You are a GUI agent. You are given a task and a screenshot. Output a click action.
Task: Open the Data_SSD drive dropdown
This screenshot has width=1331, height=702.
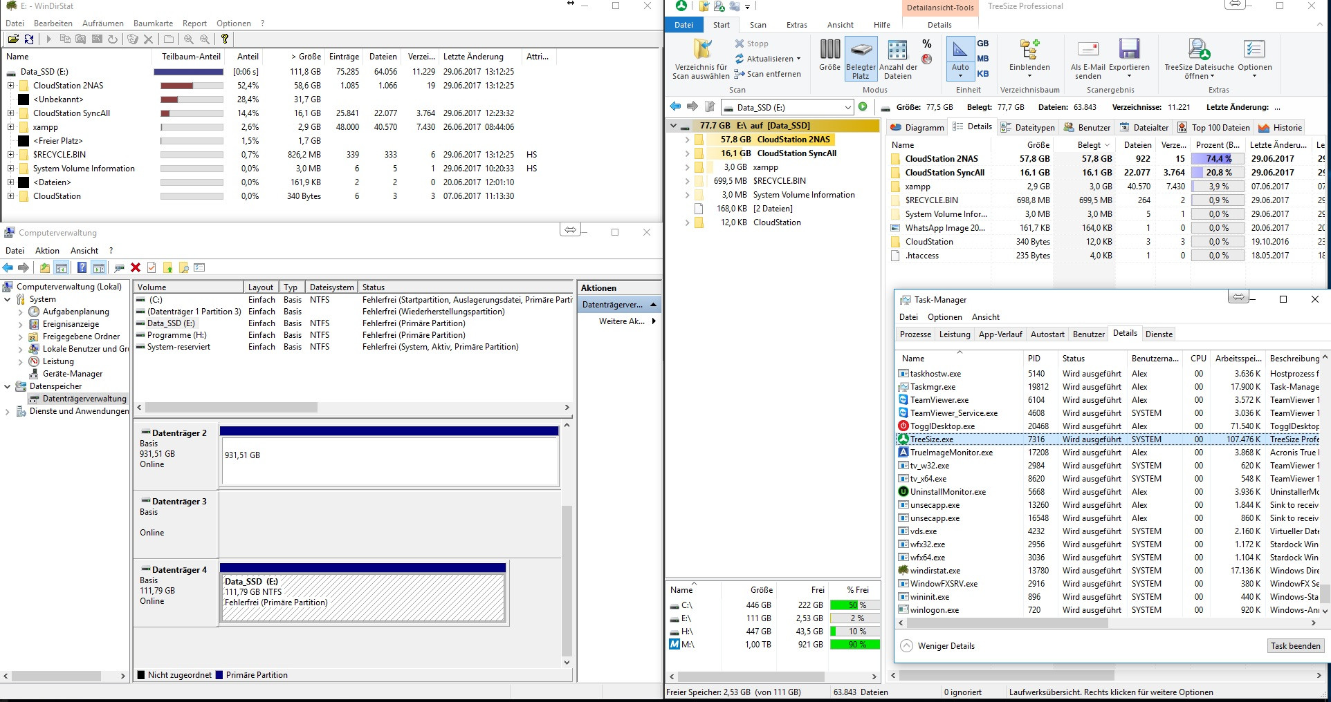[848, 107]
